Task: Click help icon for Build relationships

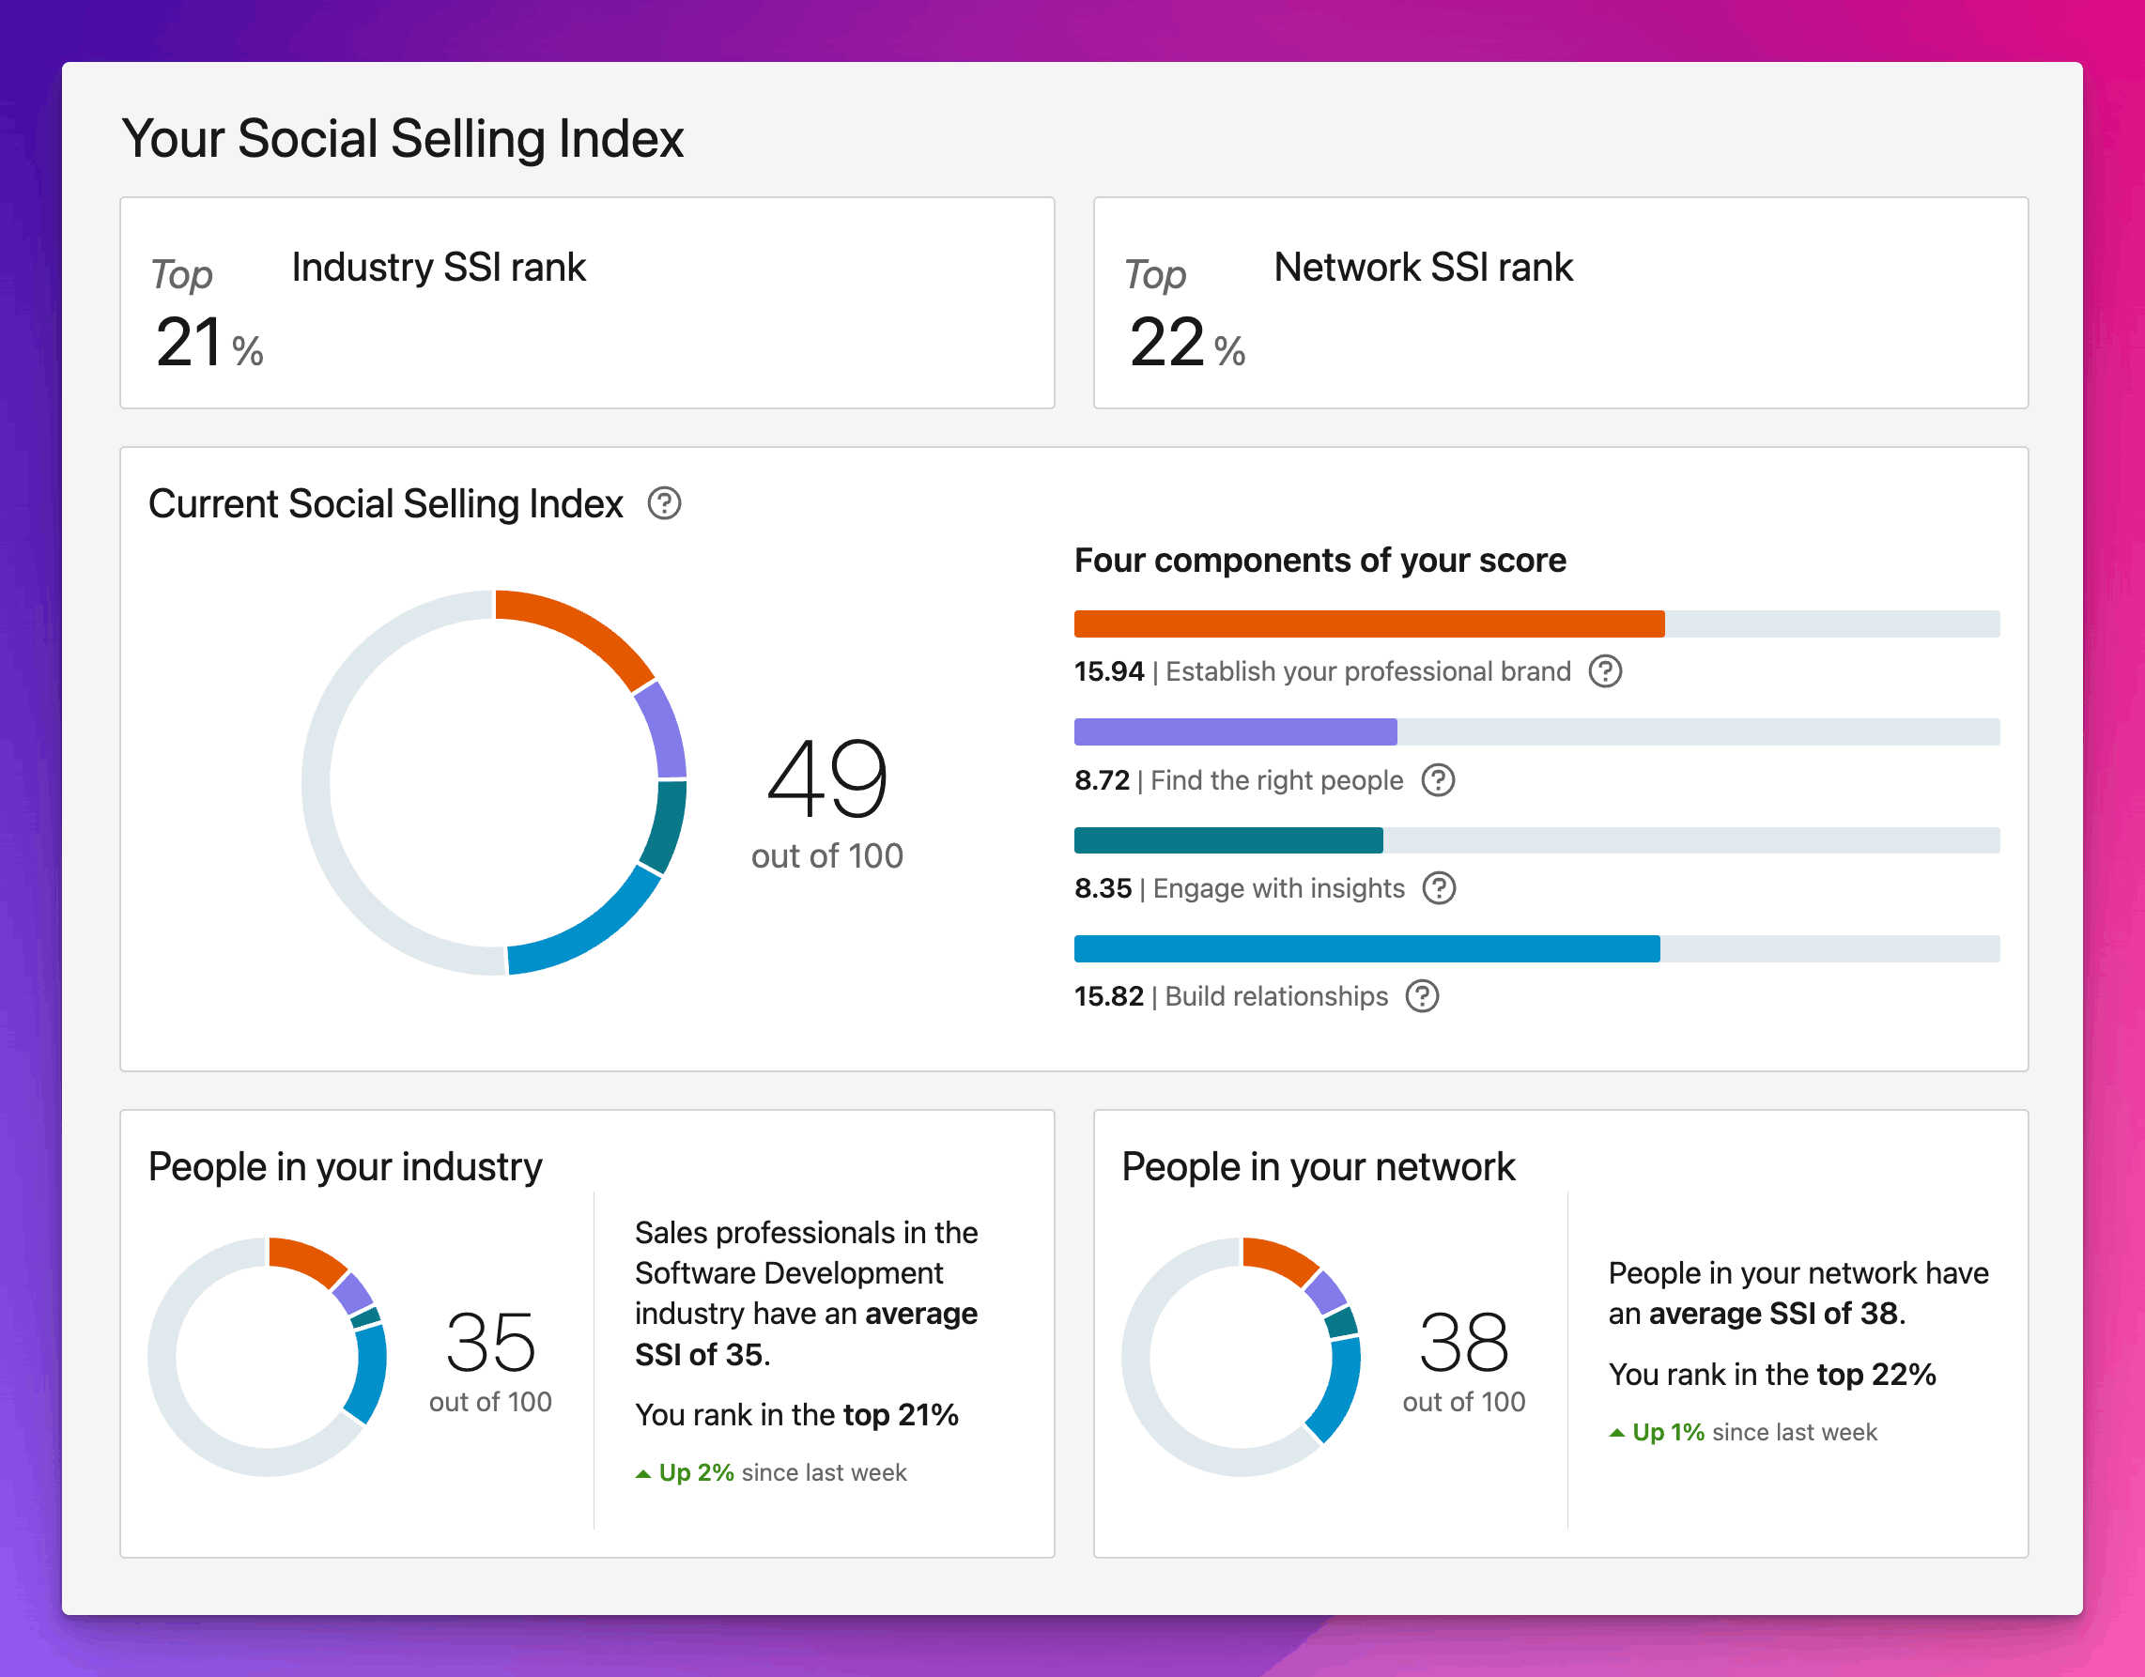Action: (x=1421, y=996)
